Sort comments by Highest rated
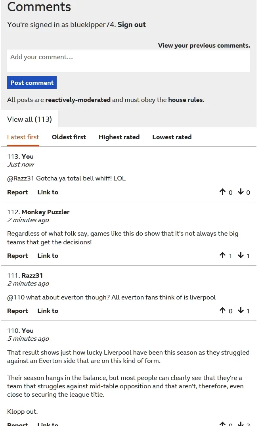 coord(119,137)
